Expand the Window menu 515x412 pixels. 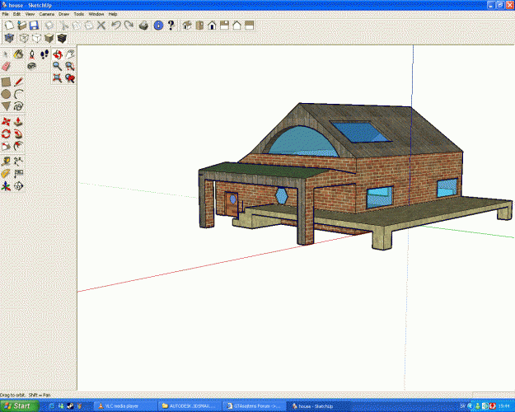pyautogui.click(x=96, y=14)
